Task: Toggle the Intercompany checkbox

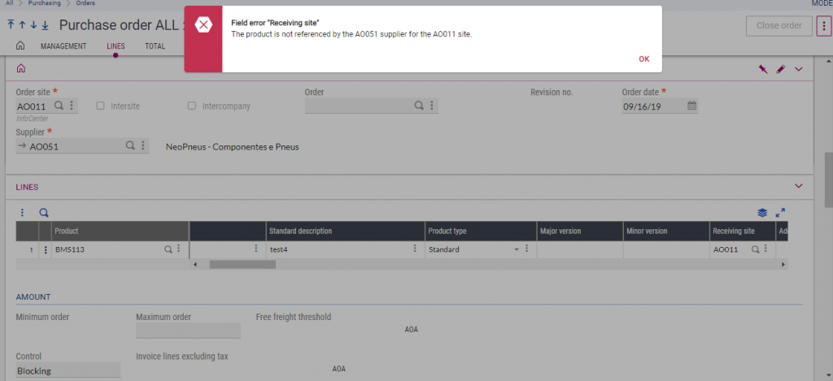Action: (x=192, y=106)
